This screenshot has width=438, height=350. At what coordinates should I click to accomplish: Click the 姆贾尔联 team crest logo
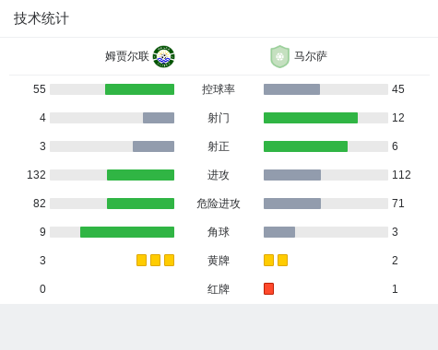[x=164, y=56]
